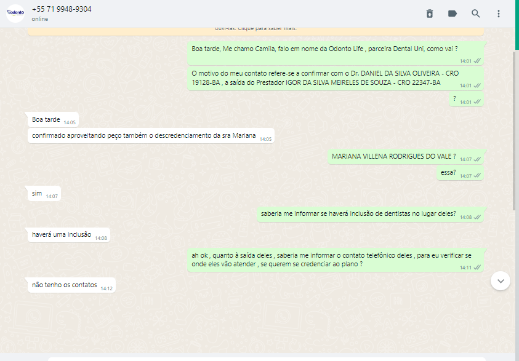Click the 'haverá uma inclusão' message

[69, 235]
